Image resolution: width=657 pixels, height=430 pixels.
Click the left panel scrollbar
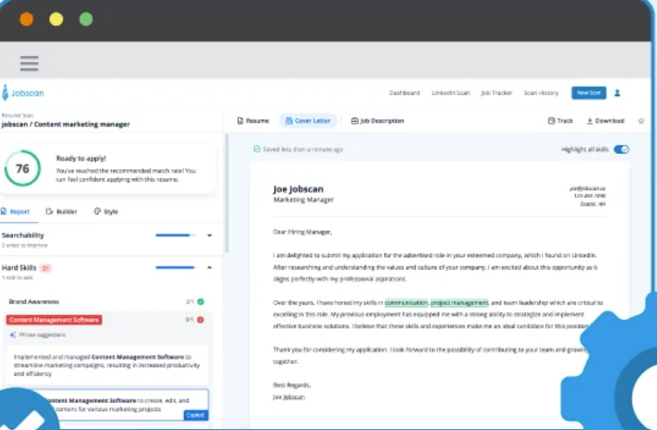[227, 194]
